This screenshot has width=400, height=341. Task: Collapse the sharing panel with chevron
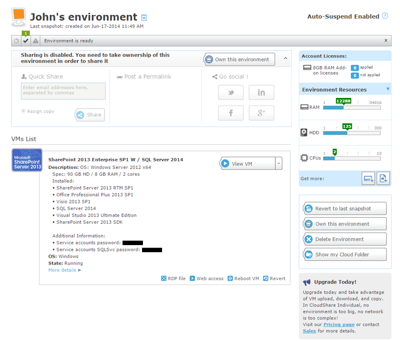[285, 59]
